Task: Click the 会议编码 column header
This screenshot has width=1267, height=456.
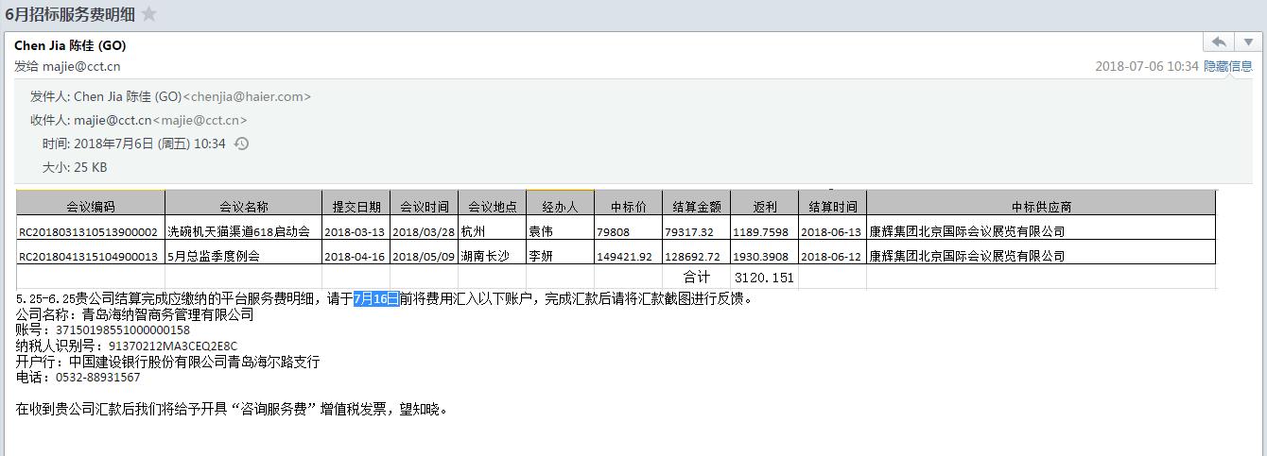Action: click(x=90, y=207)
